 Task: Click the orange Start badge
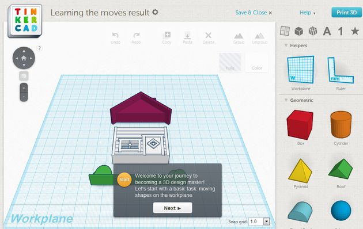(x=124, y=180)
